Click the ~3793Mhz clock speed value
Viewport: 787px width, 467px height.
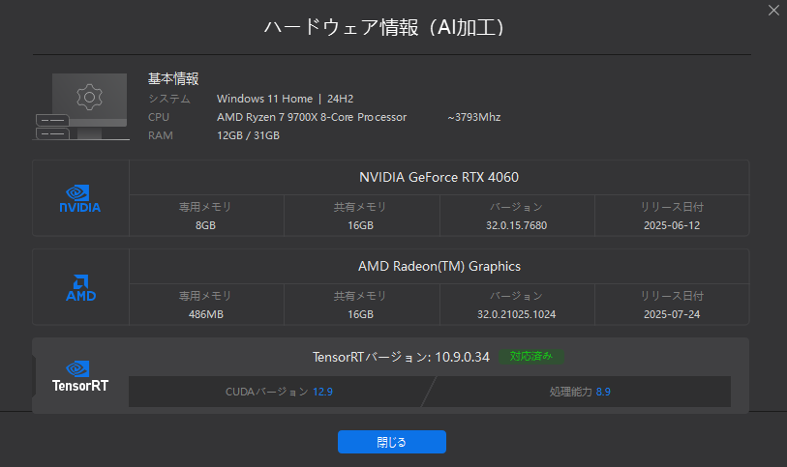pos(473,117)
